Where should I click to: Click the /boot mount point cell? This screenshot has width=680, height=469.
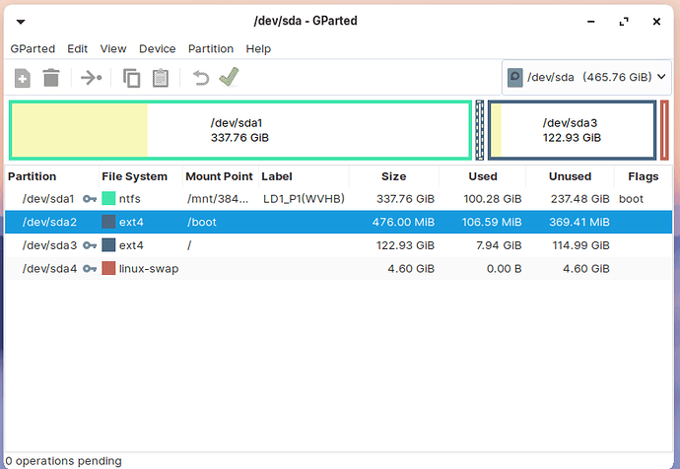pyautogui.click(x=202, y=223)
